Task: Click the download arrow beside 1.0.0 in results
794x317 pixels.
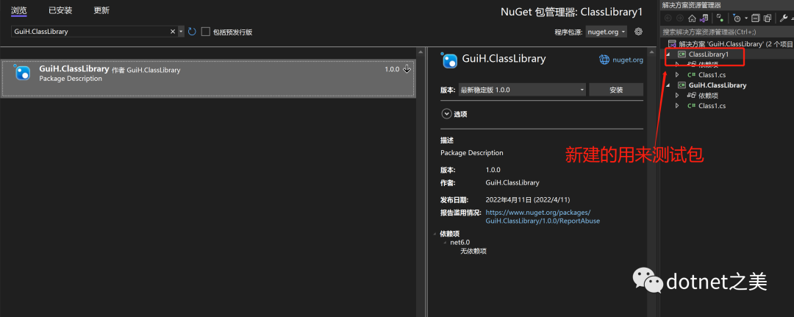Action: click(407, 69)
